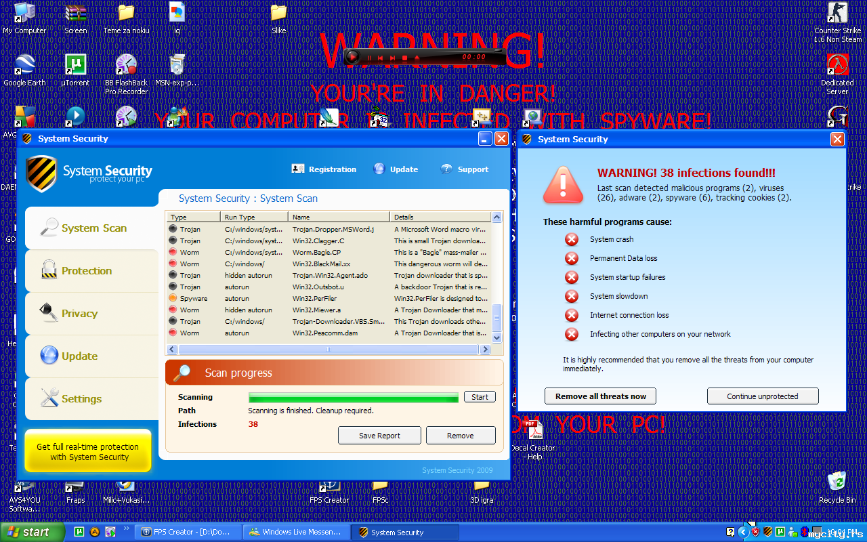
Task: Open the Teme za nokiu folder
Action: [x=126, y=18]
